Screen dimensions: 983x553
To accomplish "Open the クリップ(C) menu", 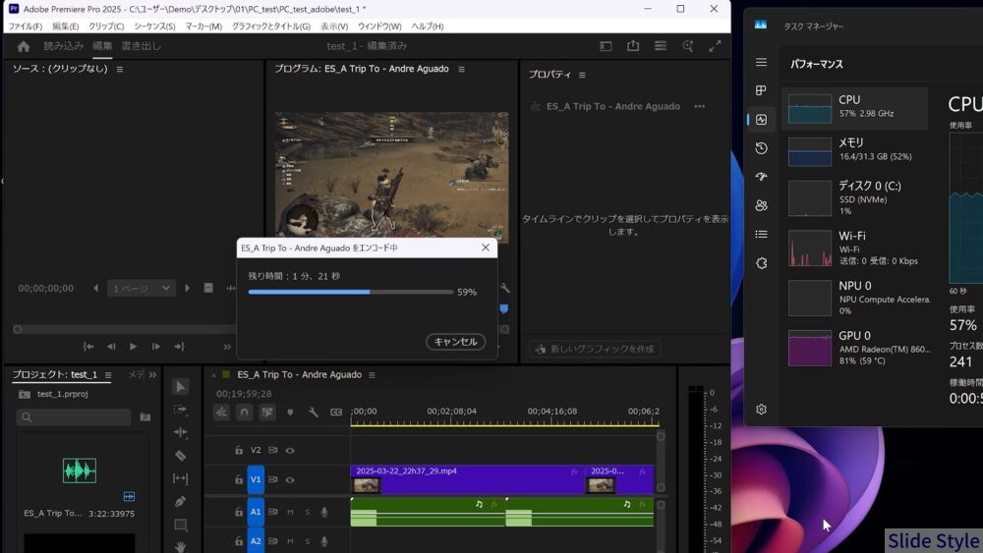I will [x=106, y=27].
